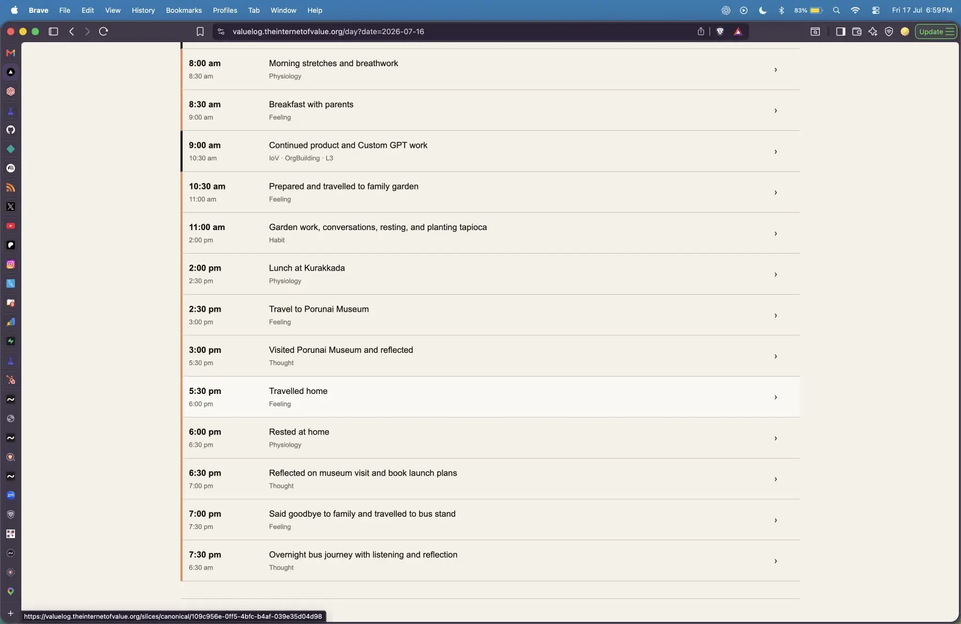
Task: Open the Brave application menu
Action: point(38,10)
